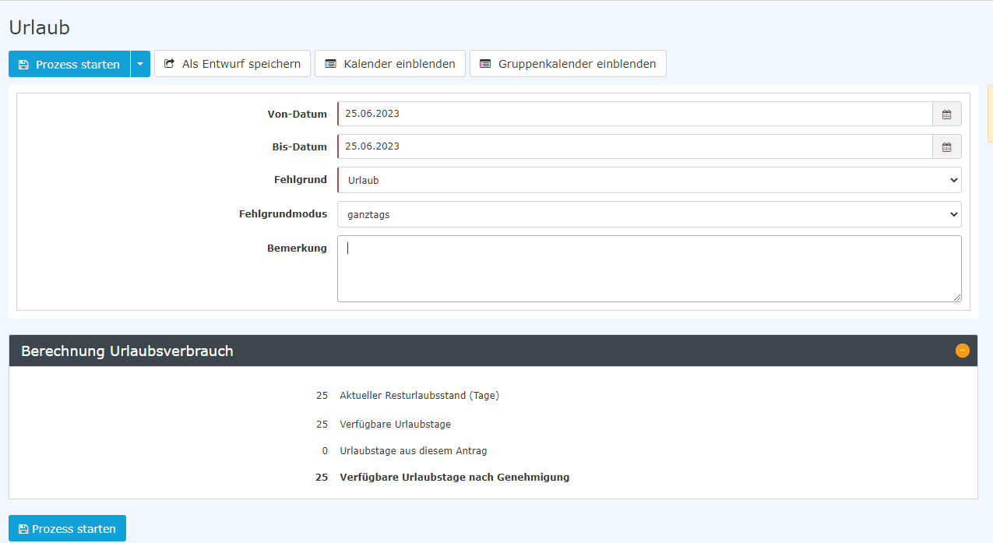Click the bold Verfügbare Urlaubstage nach Genehmigung line
Screen dimensions: 993x543
(x=454, y=478)
